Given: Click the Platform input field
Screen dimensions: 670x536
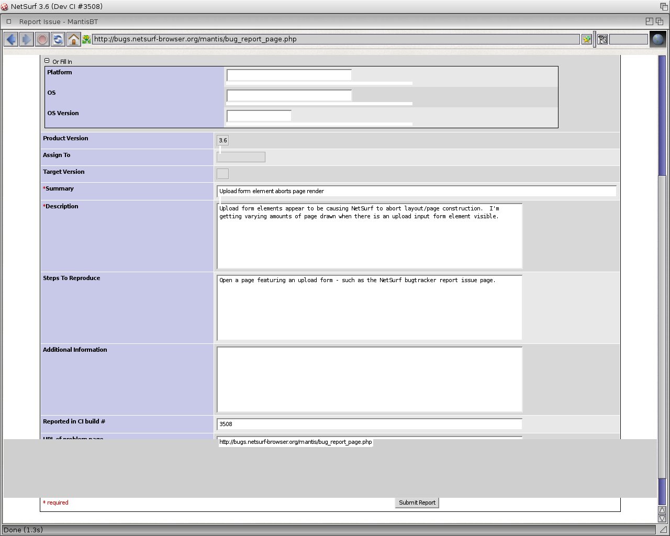Looking at the screenshot, I should click(x=289, y=75).
